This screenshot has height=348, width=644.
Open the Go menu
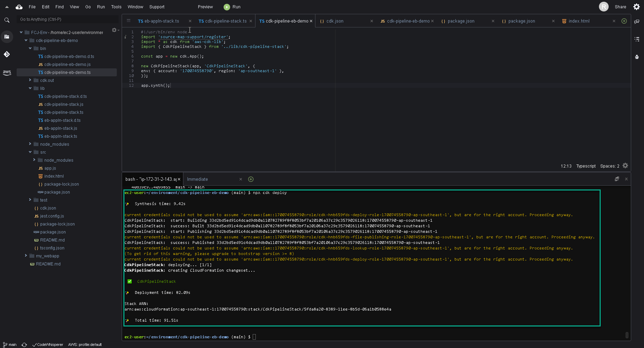[x=88, y=7]
